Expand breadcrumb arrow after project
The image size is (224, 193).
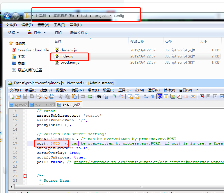pyautogui.click(x=110, y=16)
